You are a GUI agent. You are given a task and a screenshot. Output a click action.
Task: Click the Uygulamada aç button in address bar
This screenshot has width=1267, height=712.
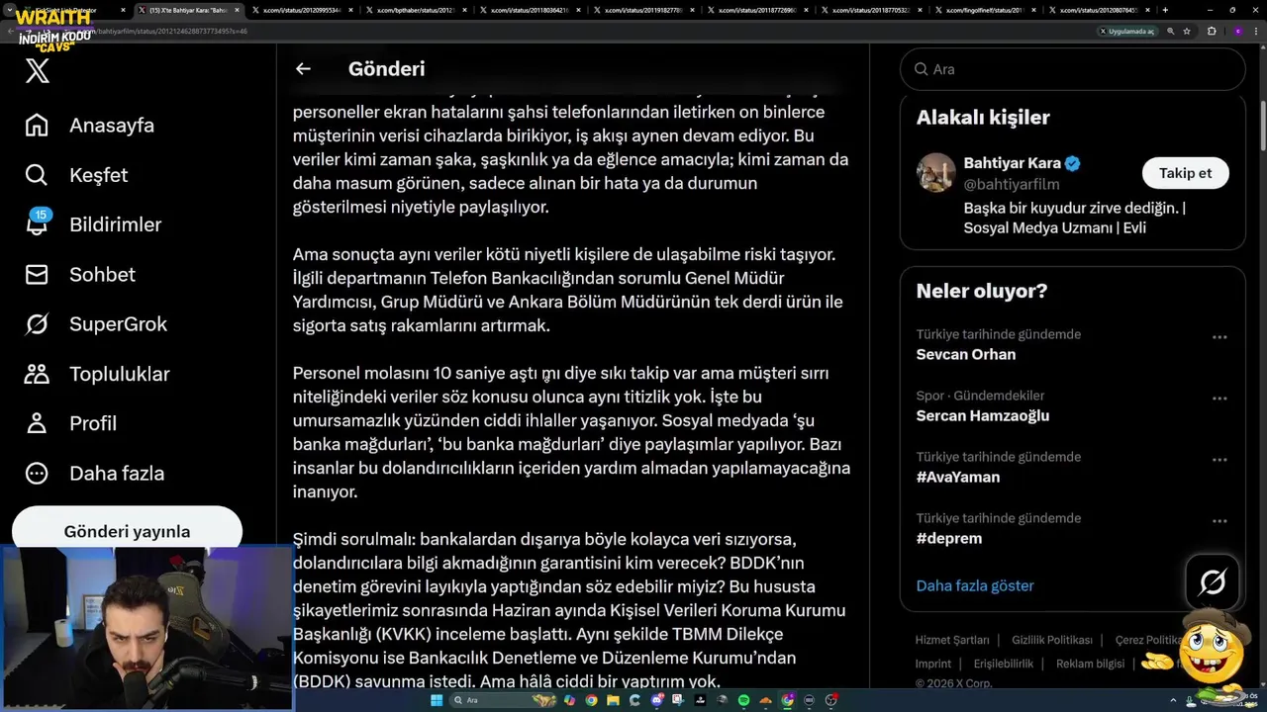pyautogui.click(x=1127, y=31)
